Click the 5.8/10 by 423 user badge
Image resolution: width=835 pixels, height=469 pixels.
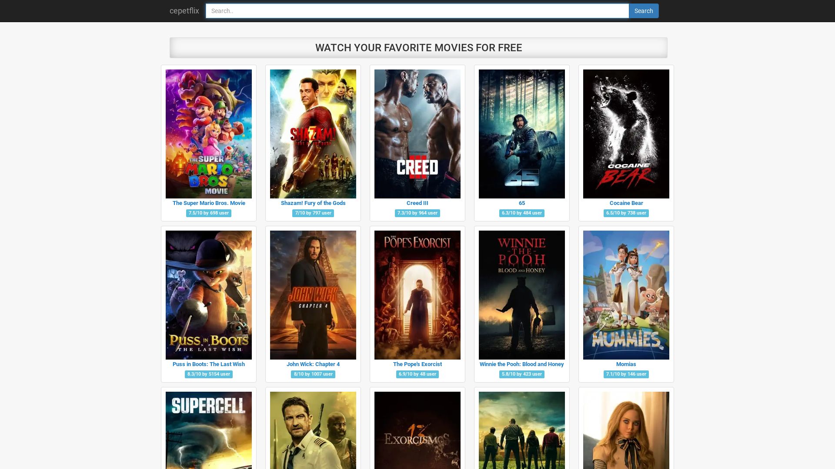522,374
